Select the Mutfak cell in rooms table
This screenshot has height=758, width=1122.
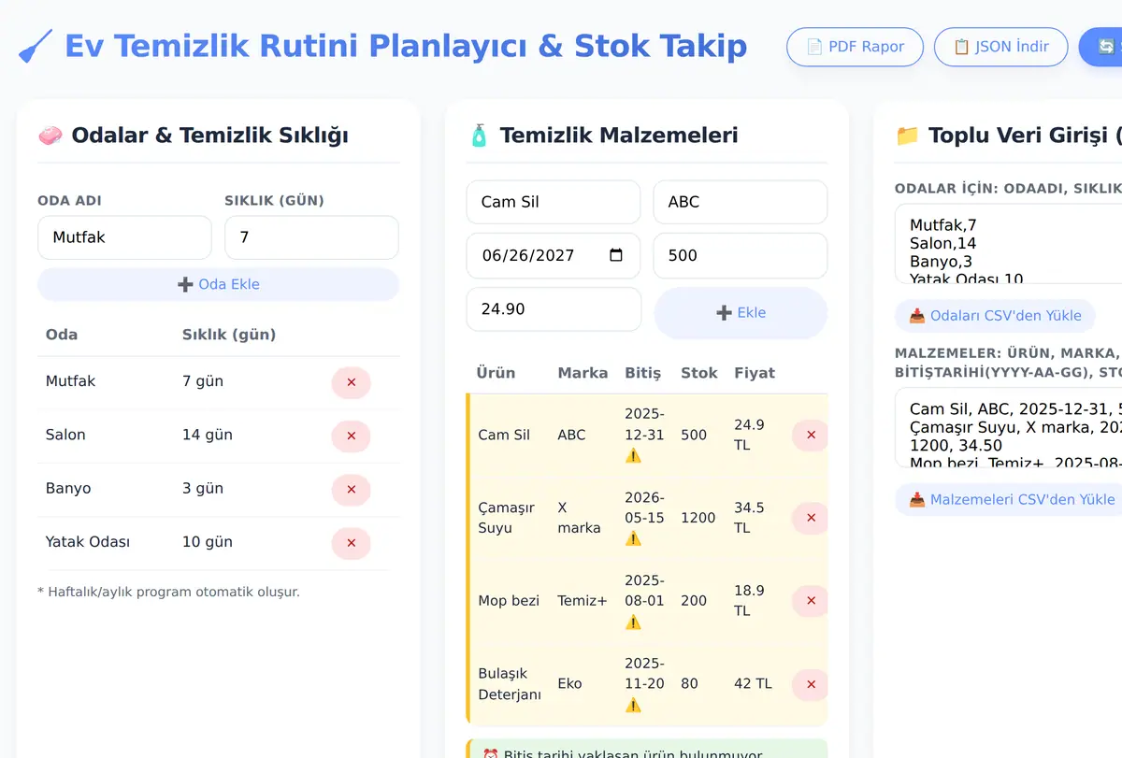tap(71, 381)
